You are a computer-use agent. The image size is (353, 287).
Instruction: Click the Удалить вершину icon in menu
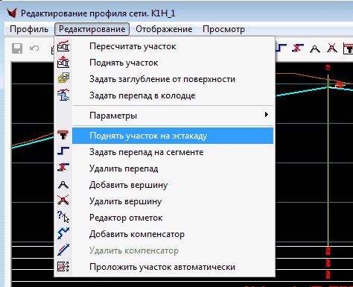coord(63,200)
